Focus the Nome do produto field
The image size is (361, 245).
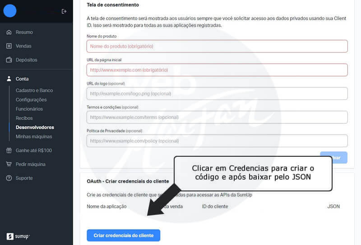click(217, 46)
